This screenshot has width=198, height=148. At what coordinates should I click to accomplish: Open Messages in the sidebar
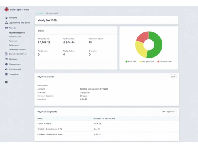click(13, 59)
